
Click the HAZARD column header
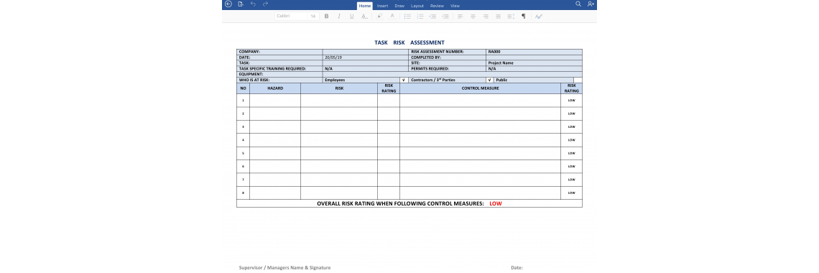point(275,88)
